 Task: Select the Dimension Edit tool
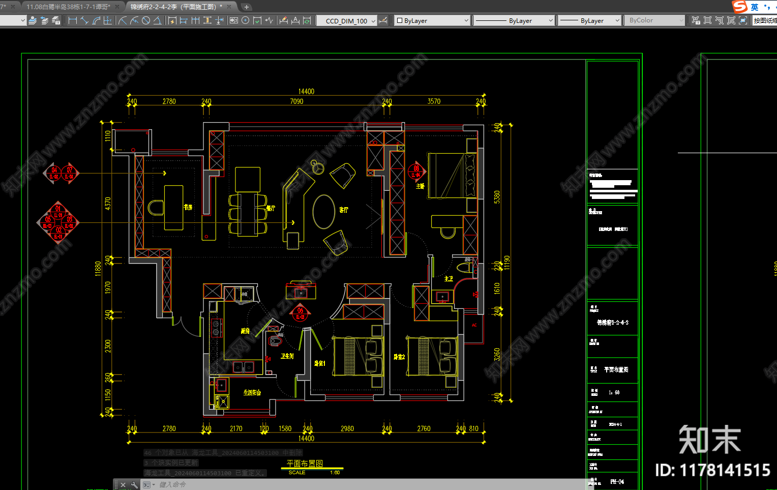pyautogui.click(x=284, y=20)
